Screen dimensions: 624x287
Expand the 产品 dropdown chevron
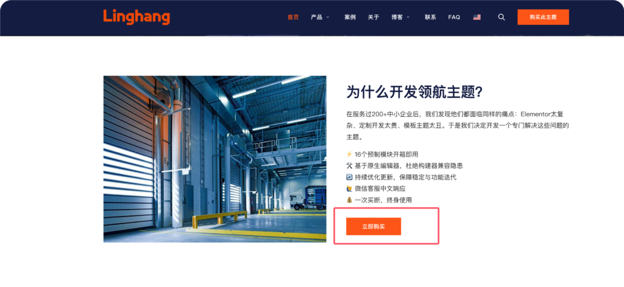[328, 18]
